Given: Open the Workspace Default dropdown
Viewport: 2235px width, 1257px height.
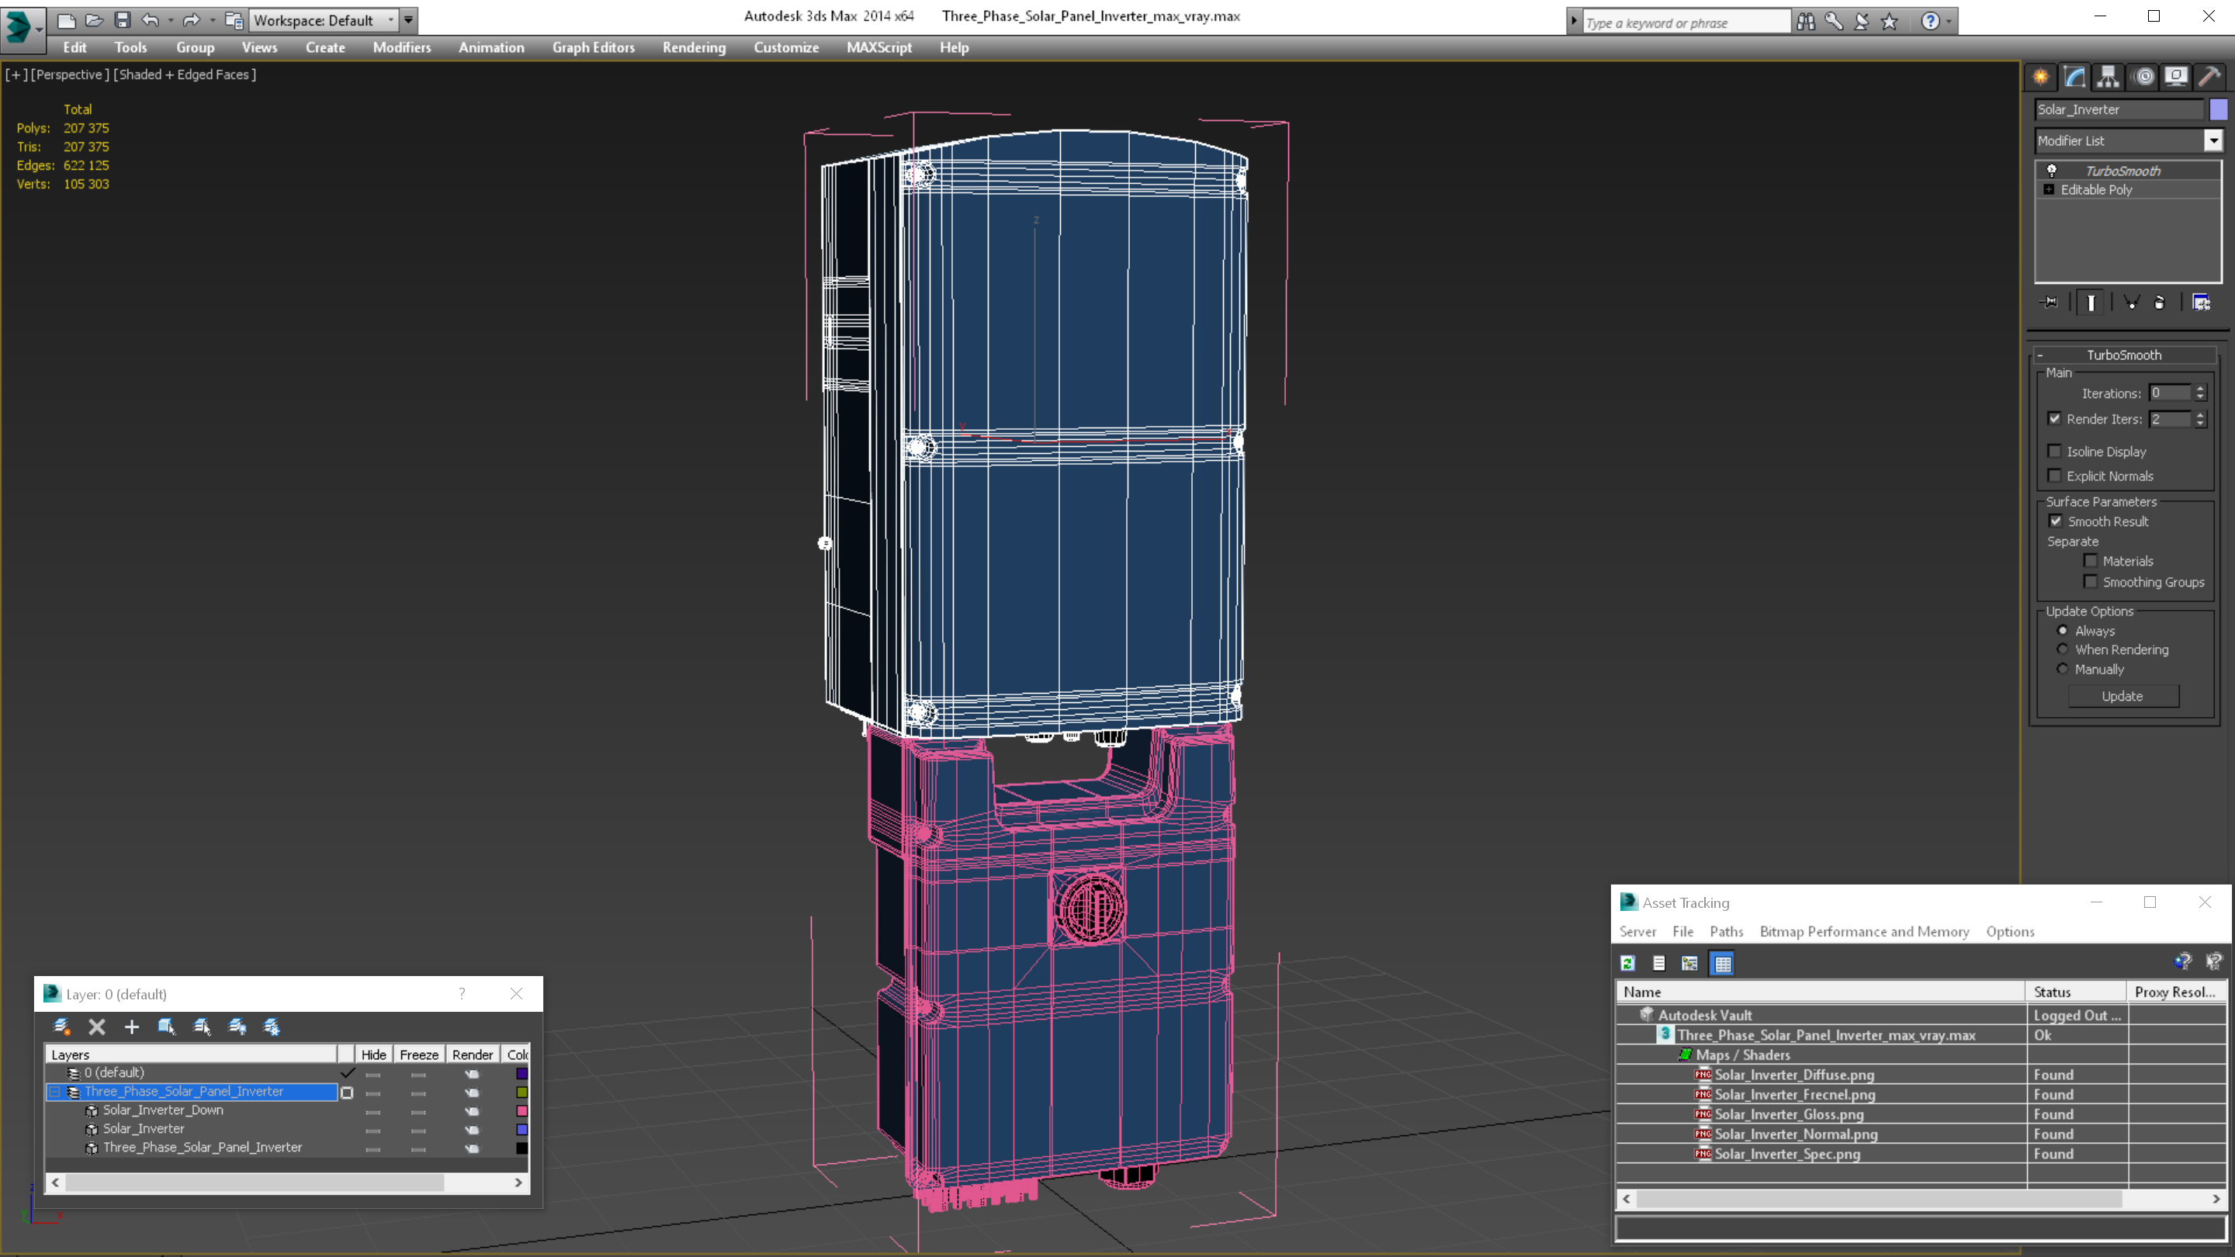Looking at the screenshot, I should pos(391,20).
